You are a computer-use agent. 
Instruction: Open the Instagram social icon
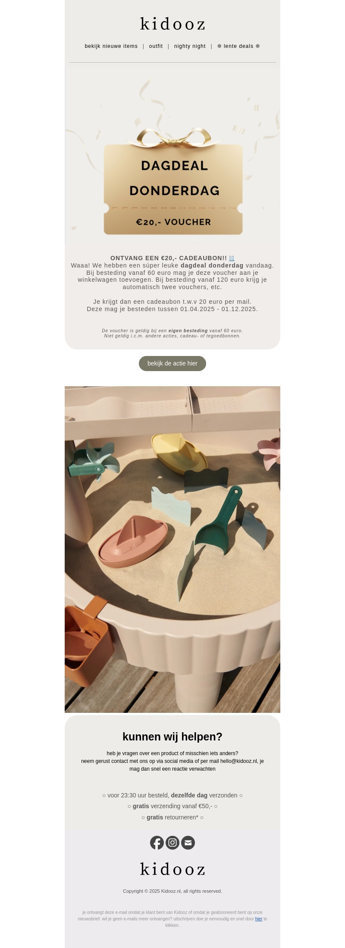tap(172, 842)
